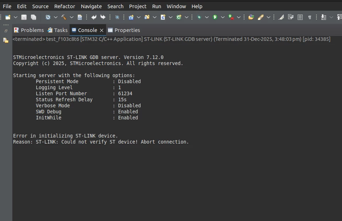Toggle Show Whitespace Characters pilcrow icon
Viewport: 342px width, 221px height.
click(309, 17)
